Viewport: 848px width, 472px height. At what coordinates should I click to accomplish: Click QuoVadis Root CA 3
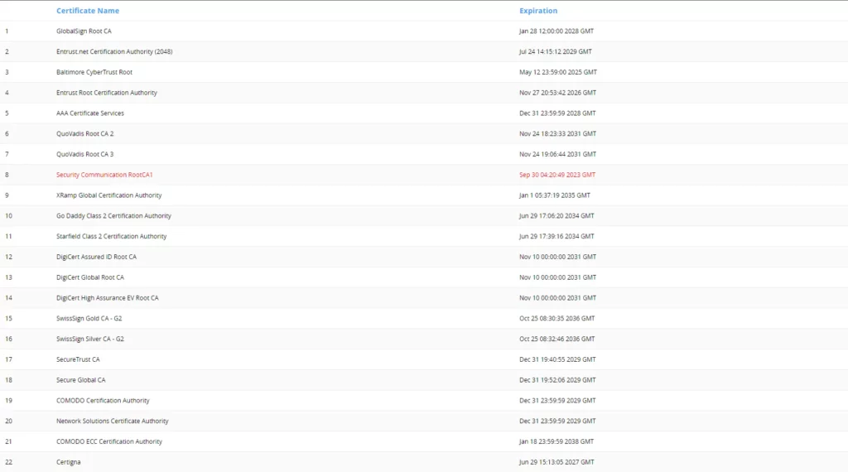[85, 155]
